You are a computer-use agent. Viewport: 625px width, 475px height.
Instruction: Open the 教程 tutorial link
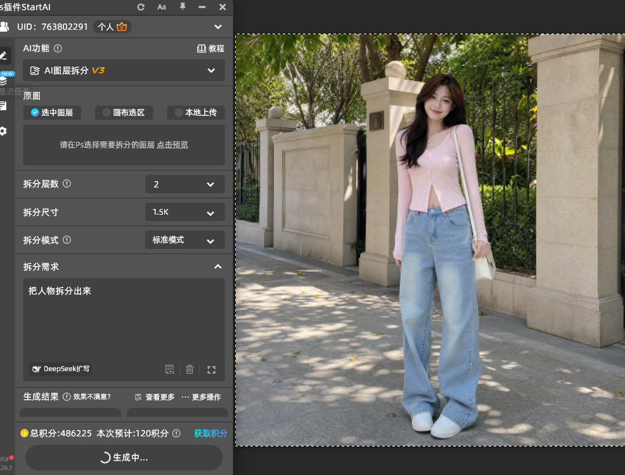click(x=210, y=49)
